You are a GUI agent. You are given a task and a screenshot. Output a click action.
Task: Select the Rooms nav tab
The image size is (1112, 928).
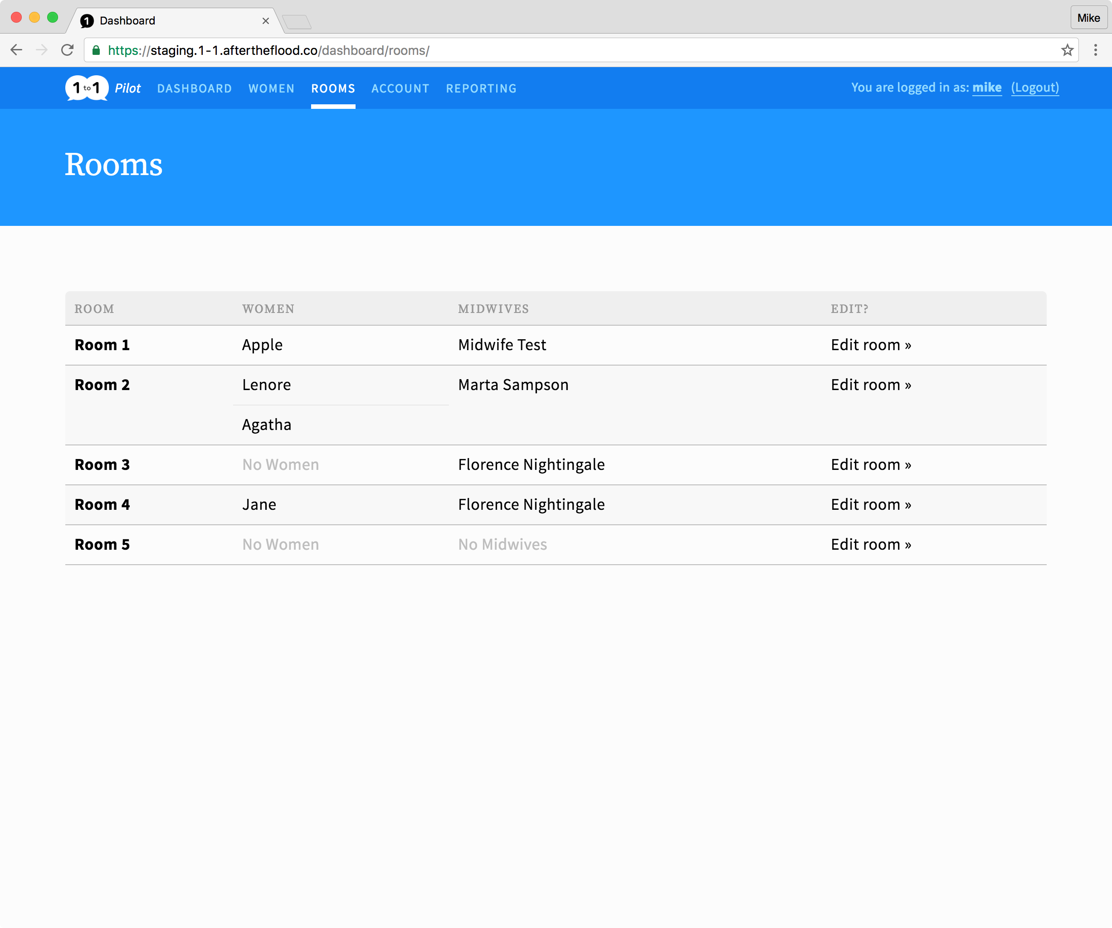click(333, 88)
